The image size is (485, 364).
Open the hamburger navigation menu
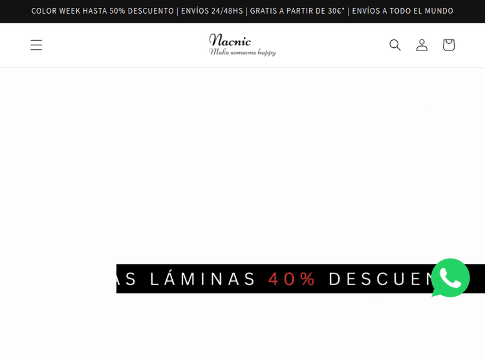[36, 45]
